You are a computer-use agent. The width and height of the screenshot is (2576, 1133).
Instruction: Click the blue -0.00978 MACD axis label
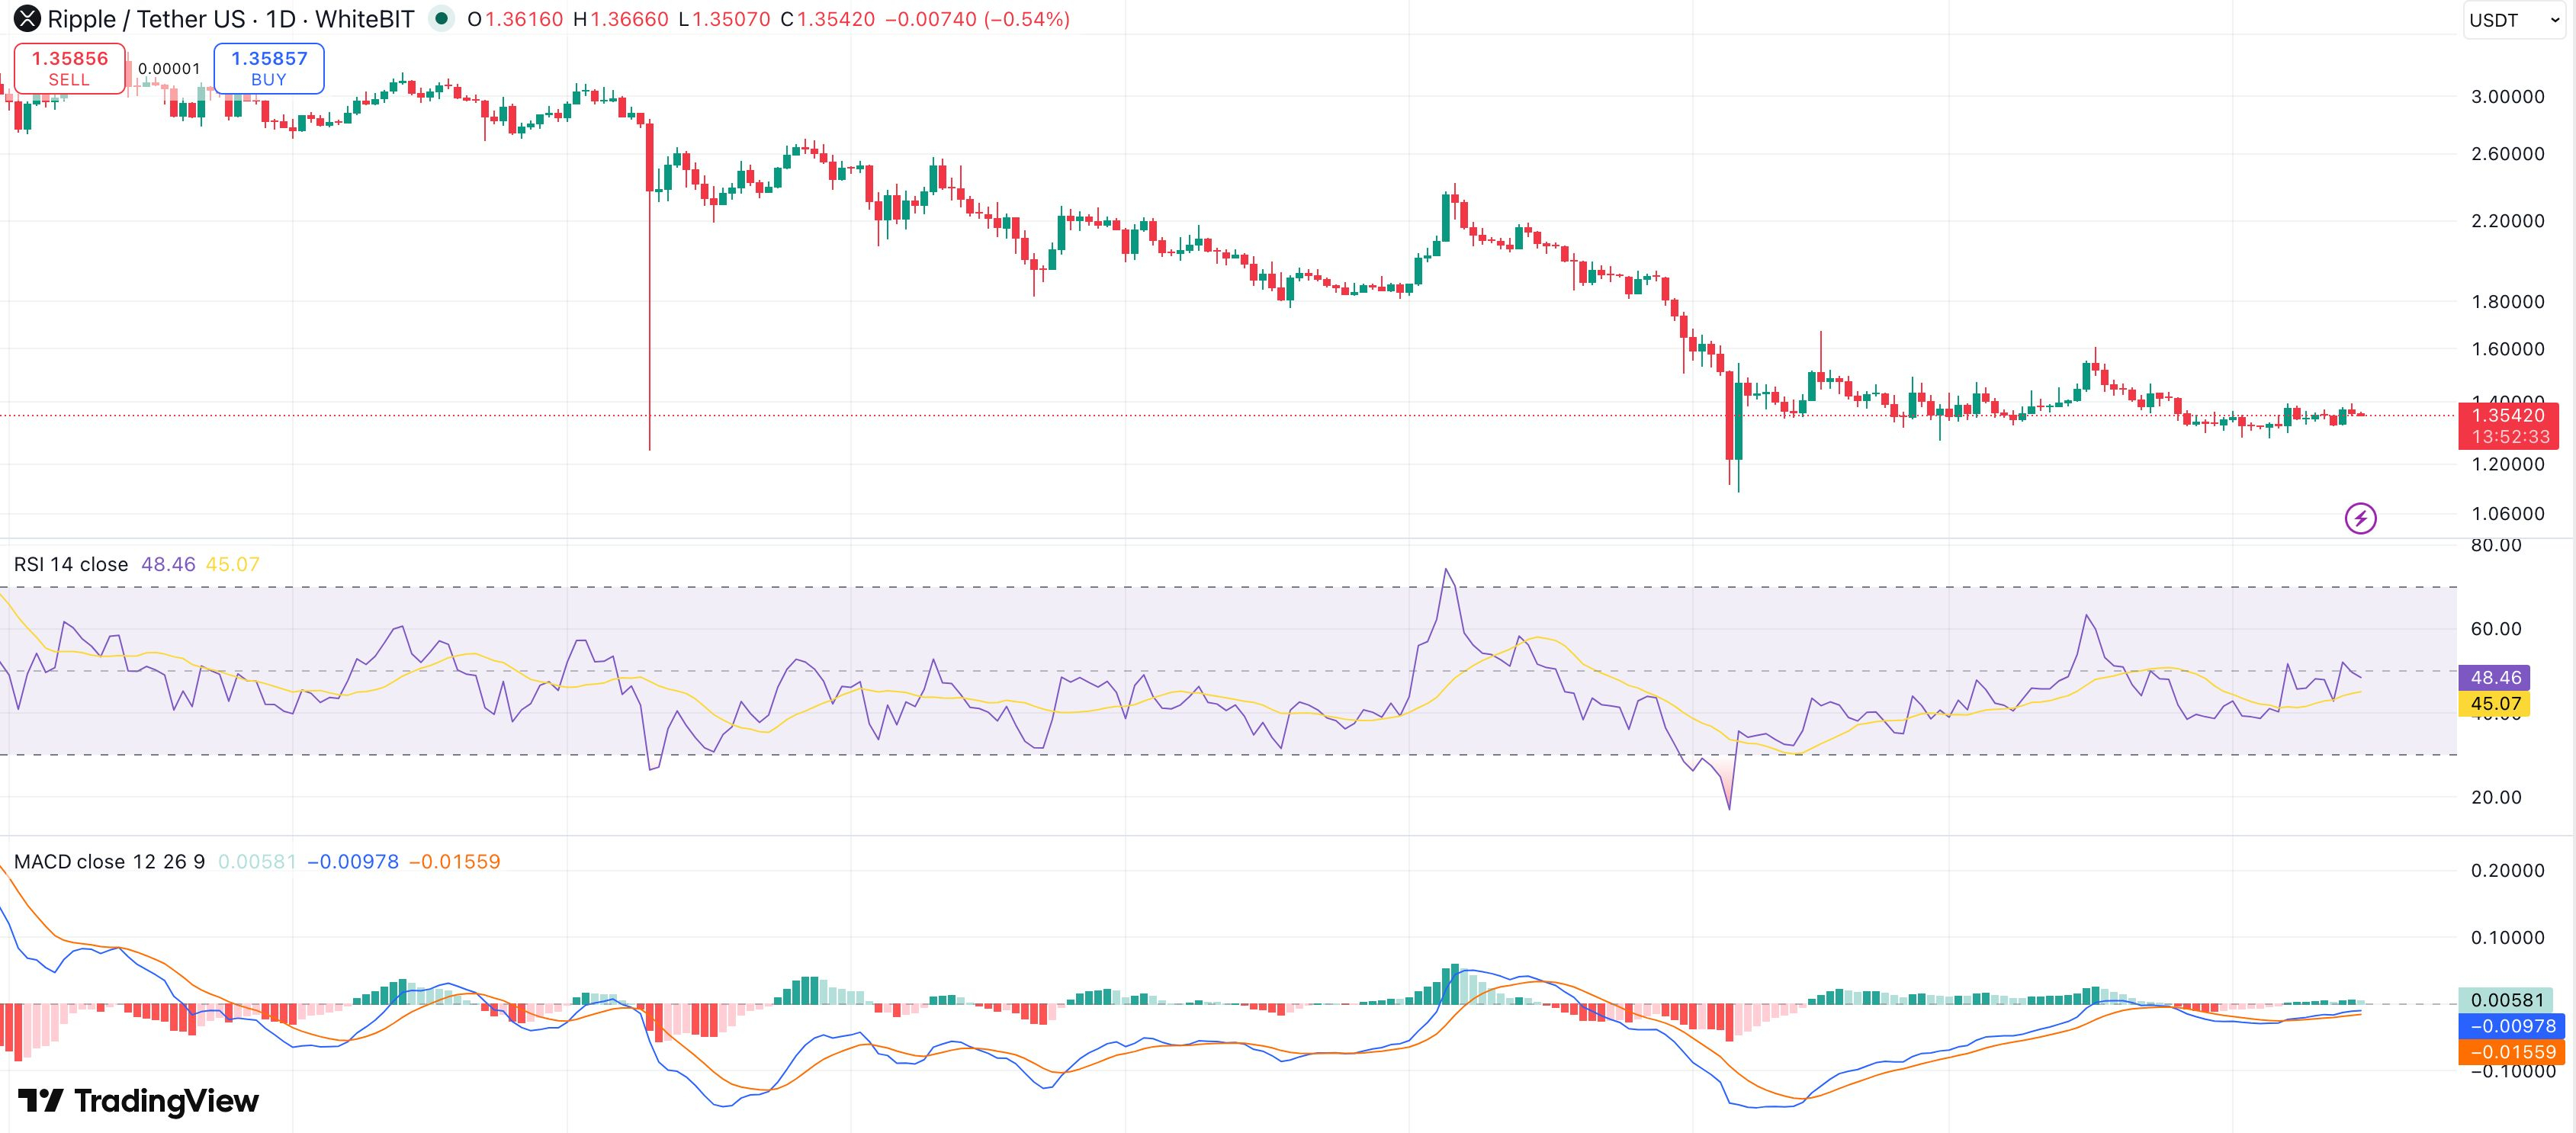tap(2511, 1026)
